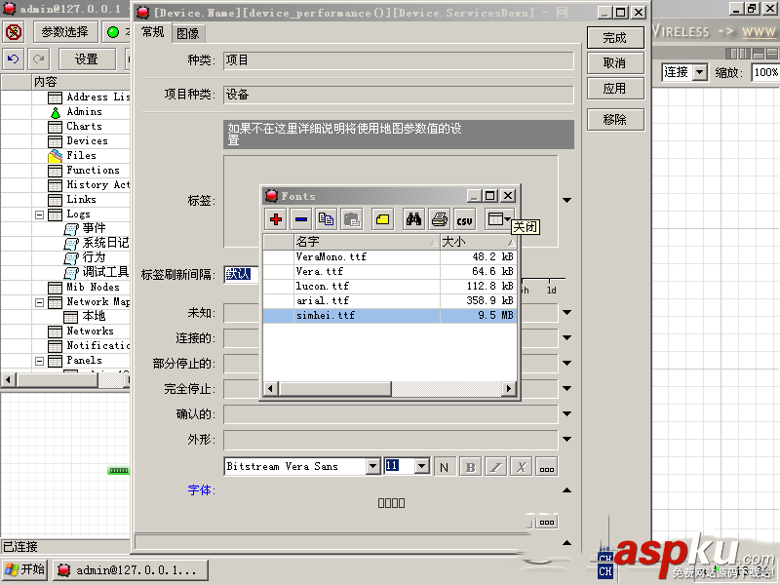Click the printer icon in Fonts toolbar
The height and width of the screenshot is (585, 780).
440,219
